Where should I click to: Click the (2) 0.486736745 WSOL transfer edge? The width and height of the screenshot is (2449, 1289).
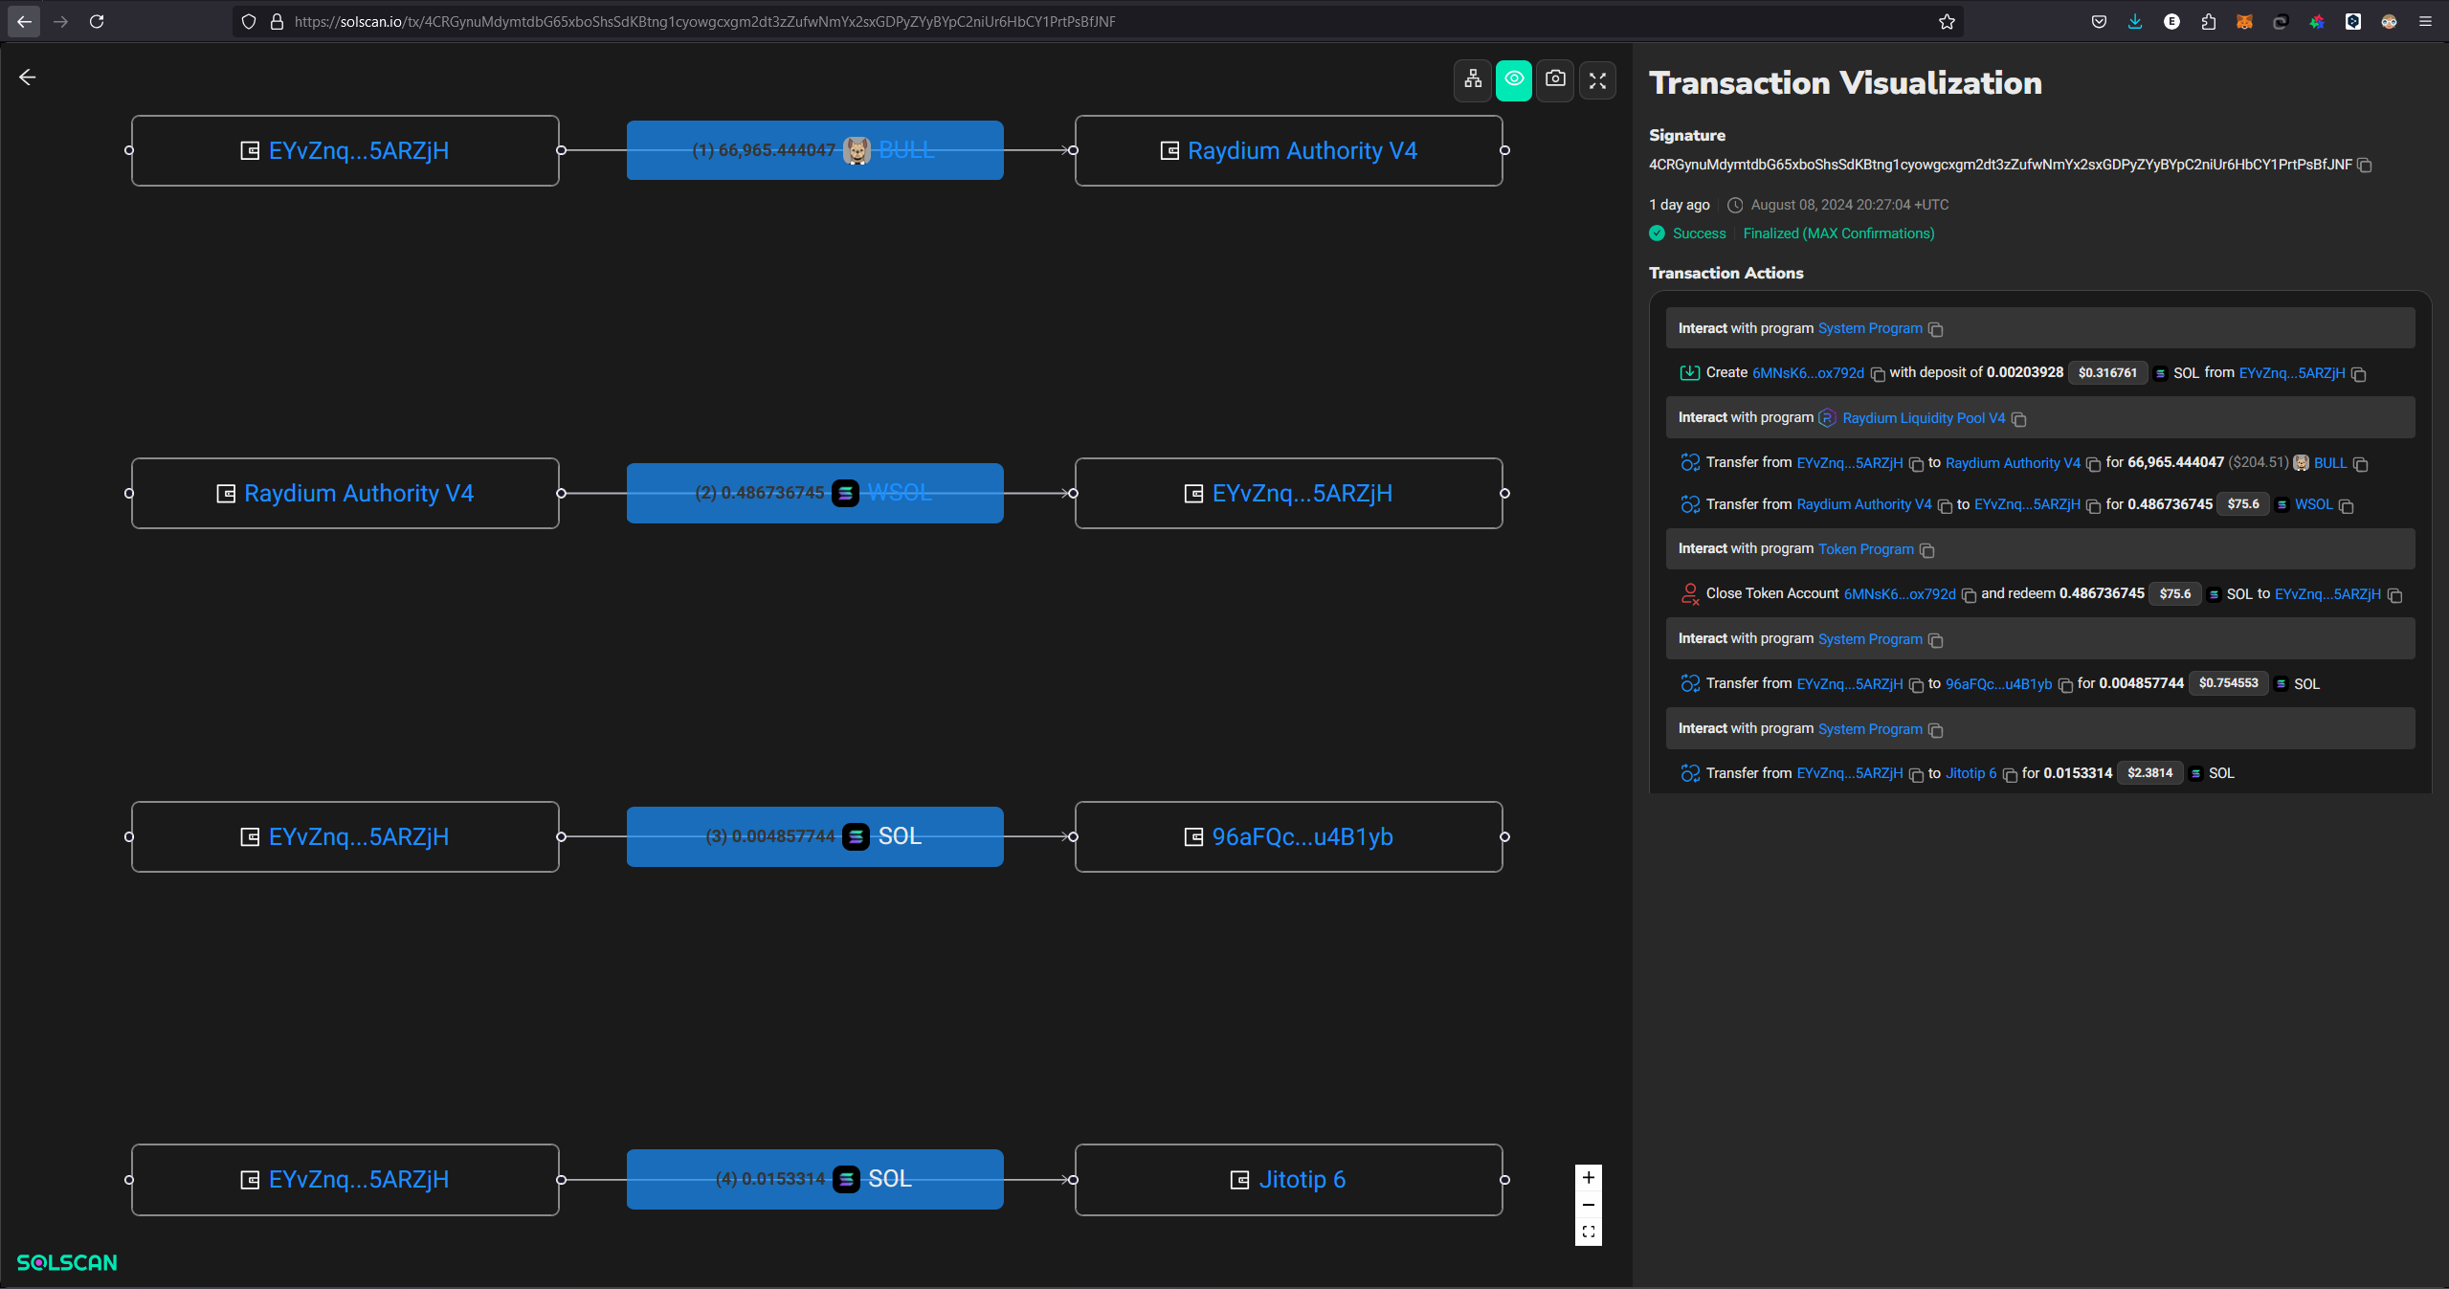point(814,493)
